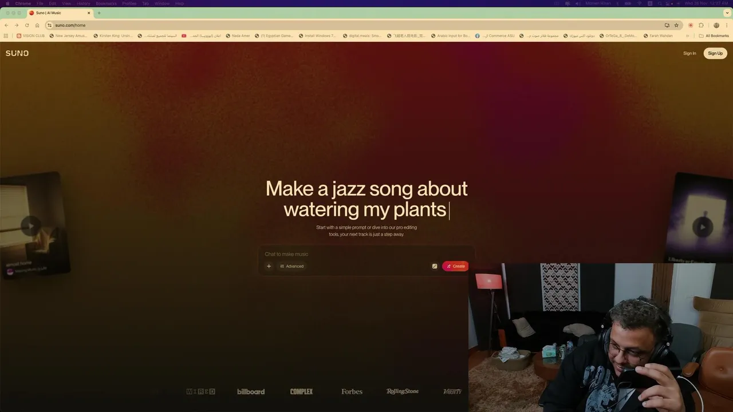The image size is (733, 412).
Task: Open the File menu
Action: click(40, 3)
